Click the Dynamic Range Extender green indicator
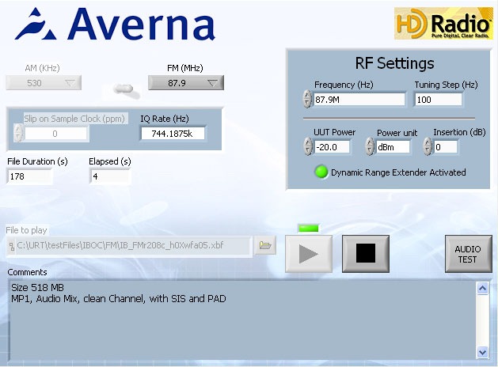Screen dimensions: 498x367 tap(321, 172)
